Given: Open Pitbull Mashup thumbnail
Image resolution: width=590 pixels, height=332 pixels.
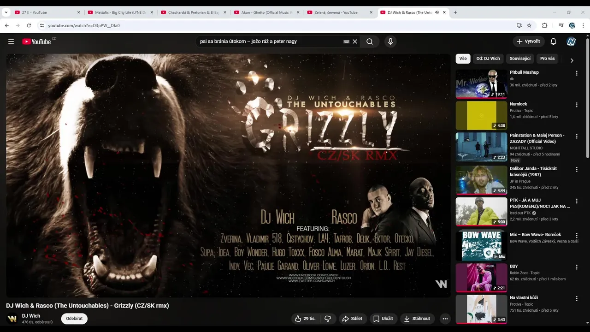Looking at the screenshot, I should click(x=481, y=84).
